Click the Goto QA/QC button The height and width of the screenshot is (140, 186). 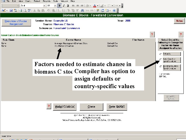117,107
